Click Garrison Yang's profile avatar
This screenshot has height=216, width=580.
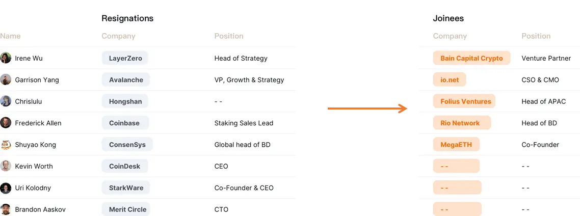6,79
